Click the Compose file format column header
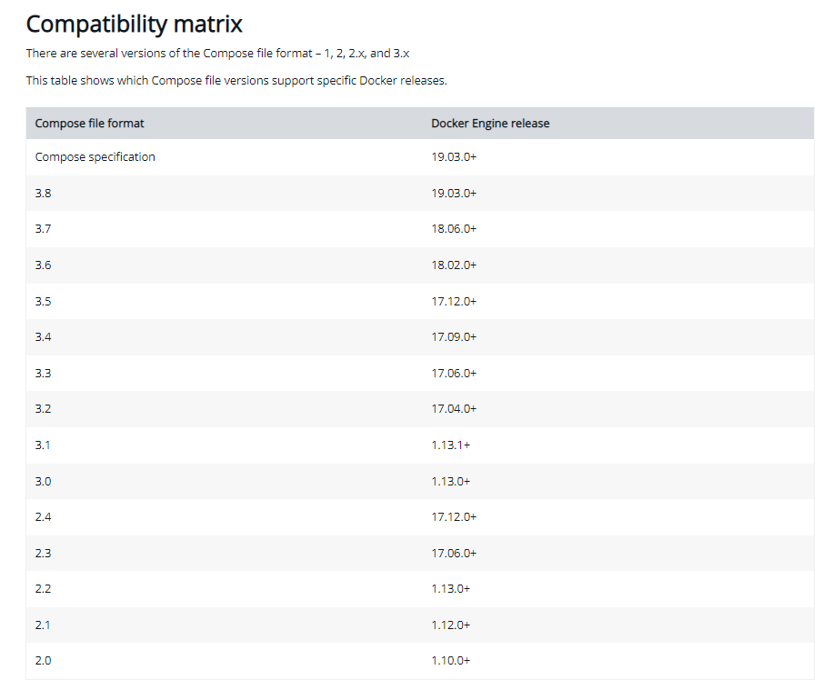Image resolution: width=832 pixels, height=690 pixels. point(89,124)
